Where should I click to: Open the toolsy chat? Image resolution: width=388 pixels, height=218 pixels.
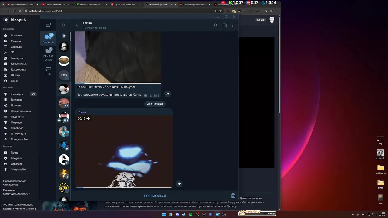point(64,75)
